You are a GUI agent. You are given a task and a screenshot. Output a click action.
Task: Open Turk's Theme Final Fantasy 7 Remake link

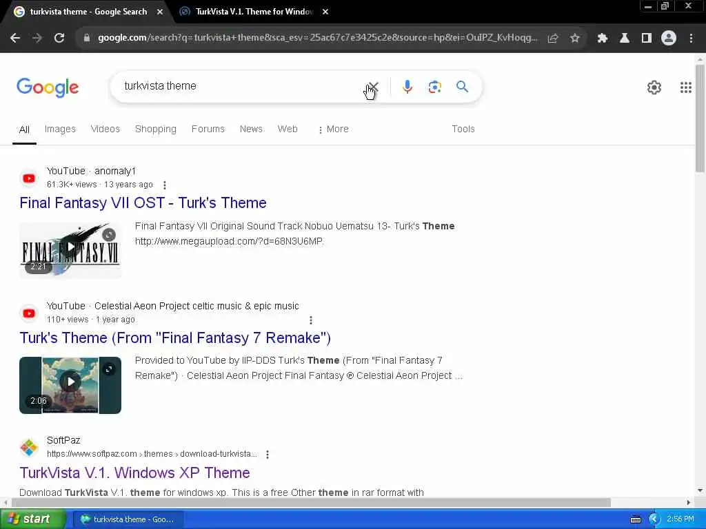[175, 338]
